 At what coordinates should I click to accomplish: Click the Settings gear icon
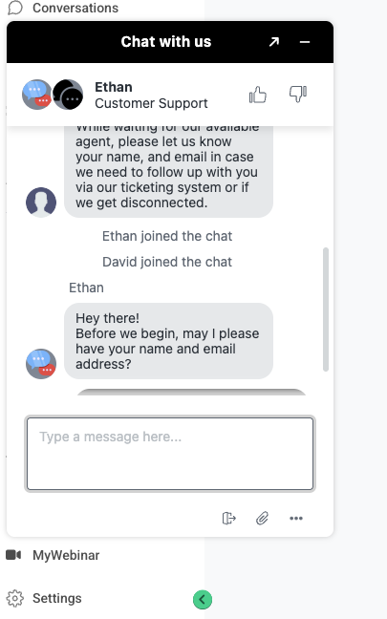[15, 599]
